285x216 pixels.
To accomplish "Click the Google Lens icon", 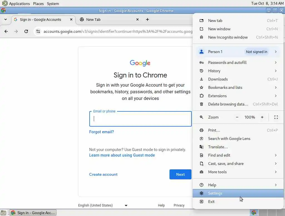I will pos(202,139).
